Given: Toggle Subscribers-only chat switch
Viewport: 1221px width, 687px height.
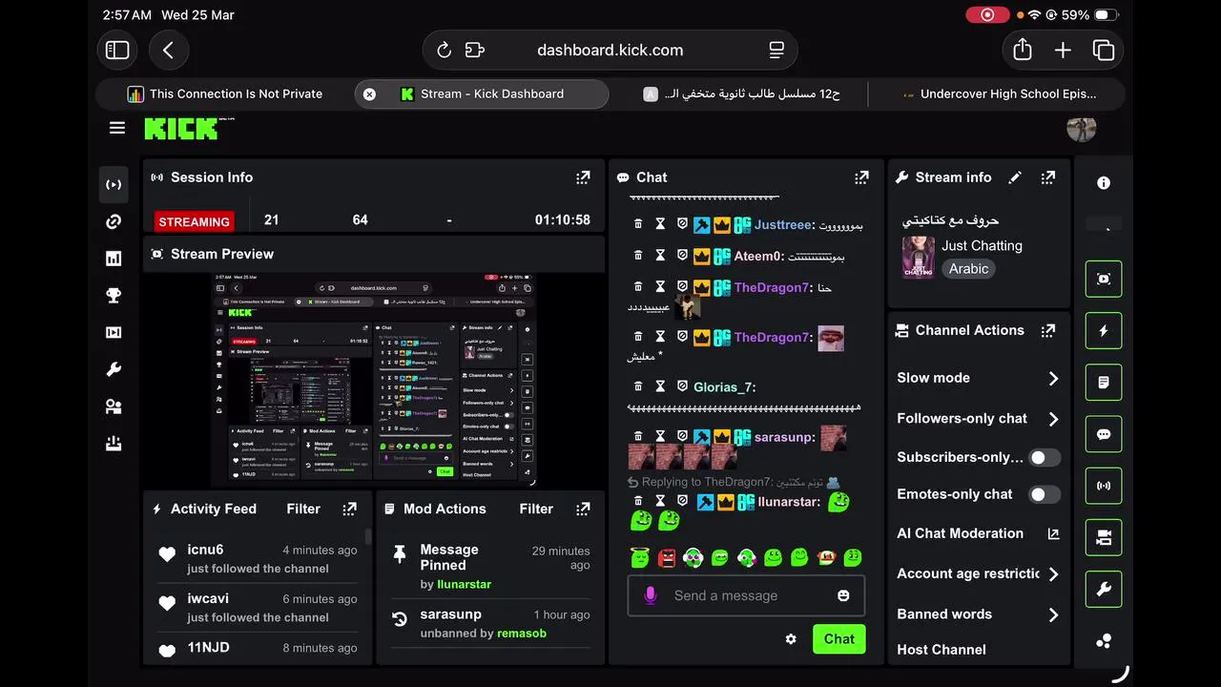Looking at the screenshot, I should [x=1045, y=458].
